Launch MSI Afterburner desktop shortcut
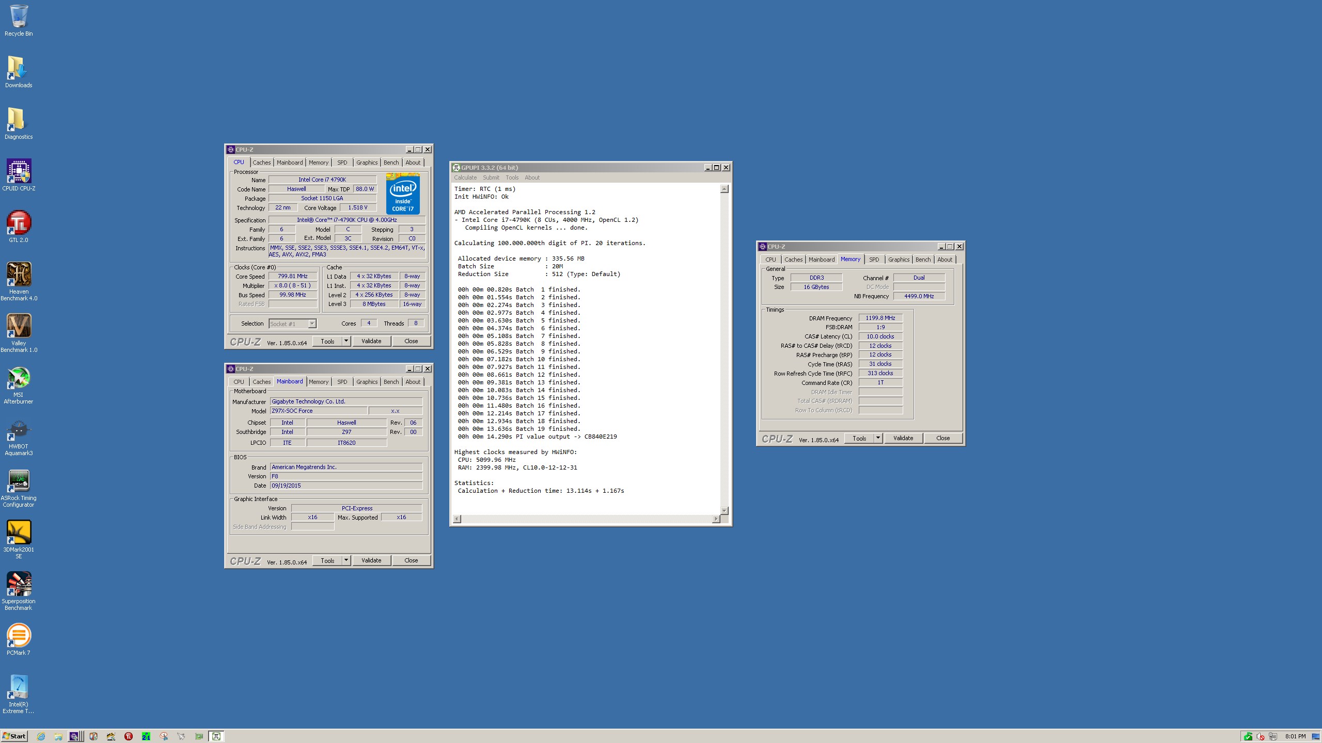The image size is (1322, 743). (19, 384)
